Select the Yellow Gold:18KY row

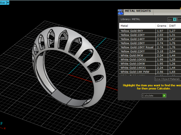[150, 43]
